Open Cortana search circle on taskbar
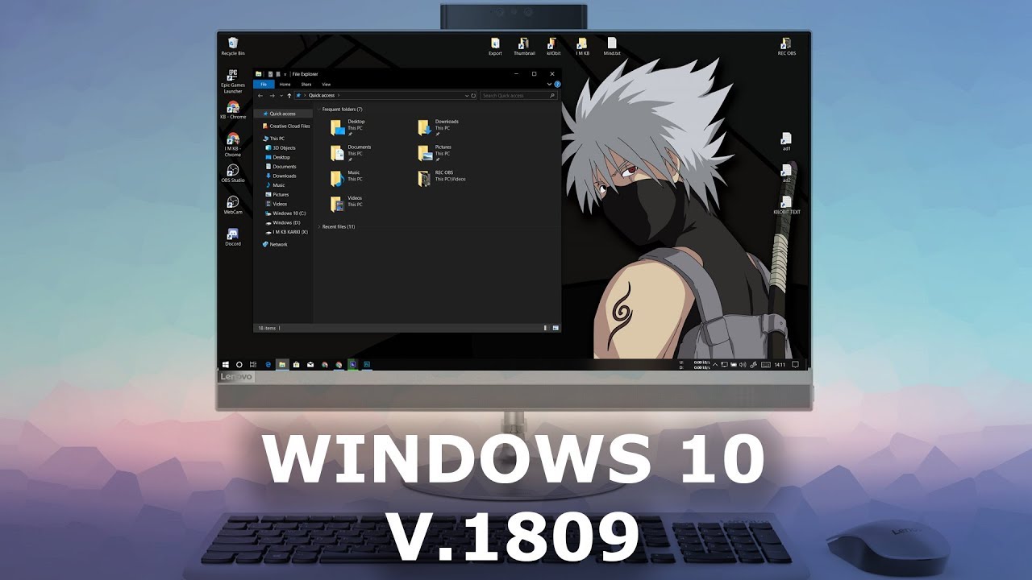This screenshot has width=1032, height=580. 239,364
